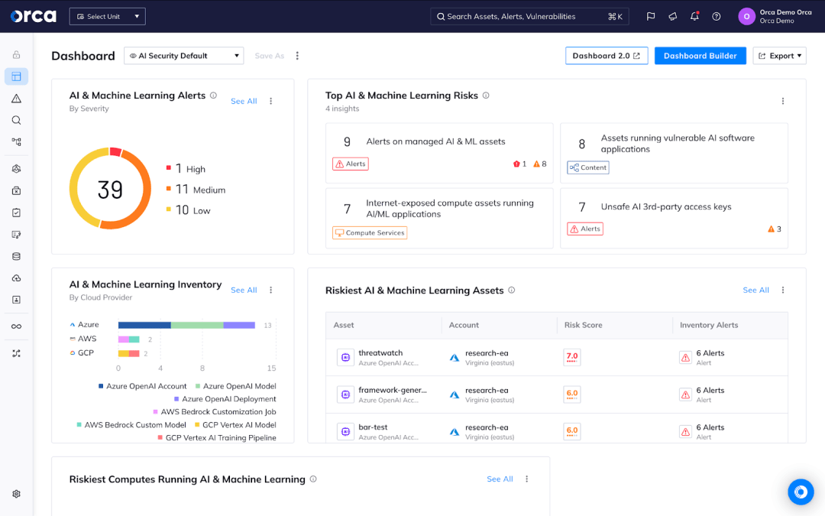Toggle Azure OpenAI Model legend entry
The height and width of the screenshot is (516, 825).
[x=235, y=386]
